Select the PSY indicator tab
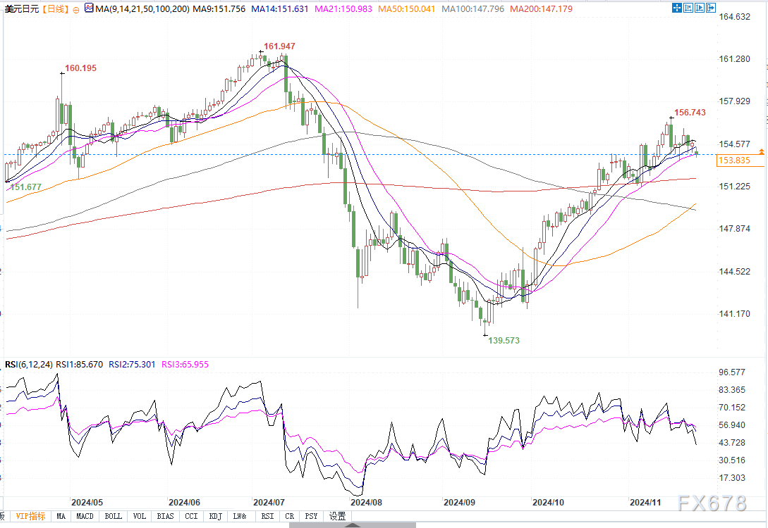The width and height of the screenshot is (768, 528). pyautogui.click(x=311, y=516)
